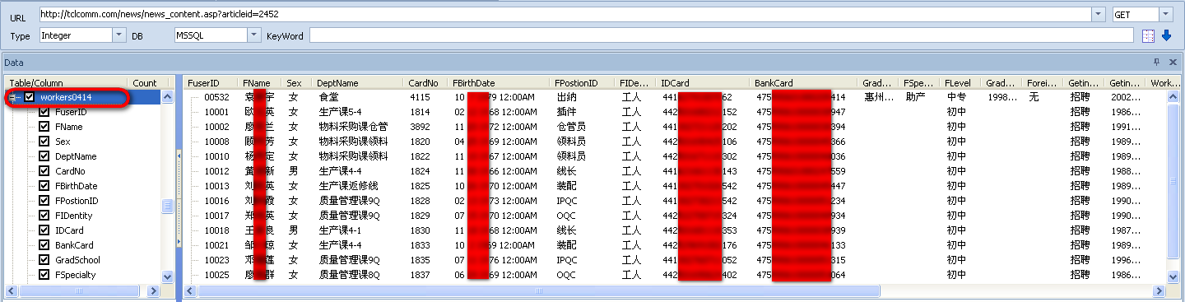Screen dimensions: 1185x302
Task: Click the IPQC cell in row 10016
Action: 567,201
